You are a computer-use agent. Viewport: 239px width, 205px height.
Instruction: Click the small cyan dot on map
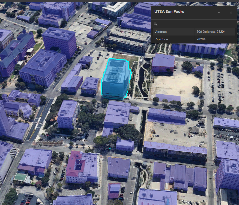pyautogui.click(x=110, y=148)
